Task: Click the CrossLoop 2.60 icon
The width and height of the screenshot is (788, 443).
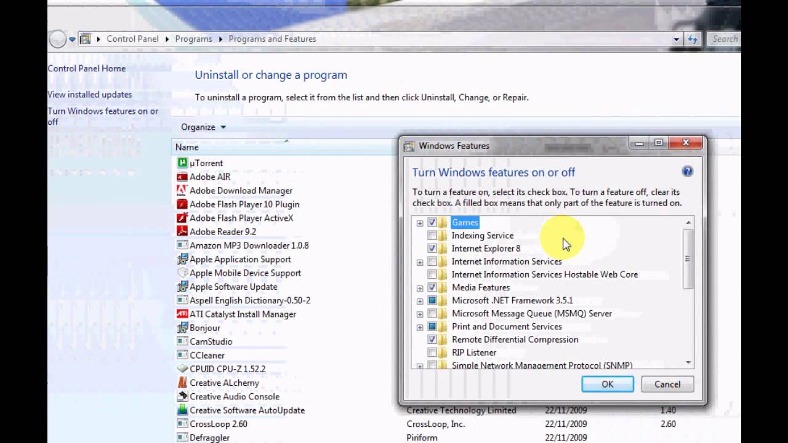Action: click(182, 424)
